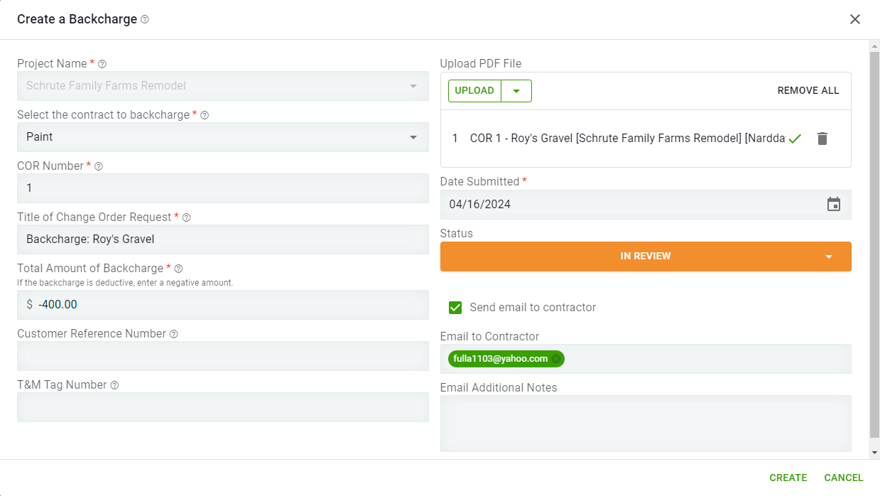Open the contract dropdown showing Paint
Viewport: 880px width, 496px height.
[223, 137]
